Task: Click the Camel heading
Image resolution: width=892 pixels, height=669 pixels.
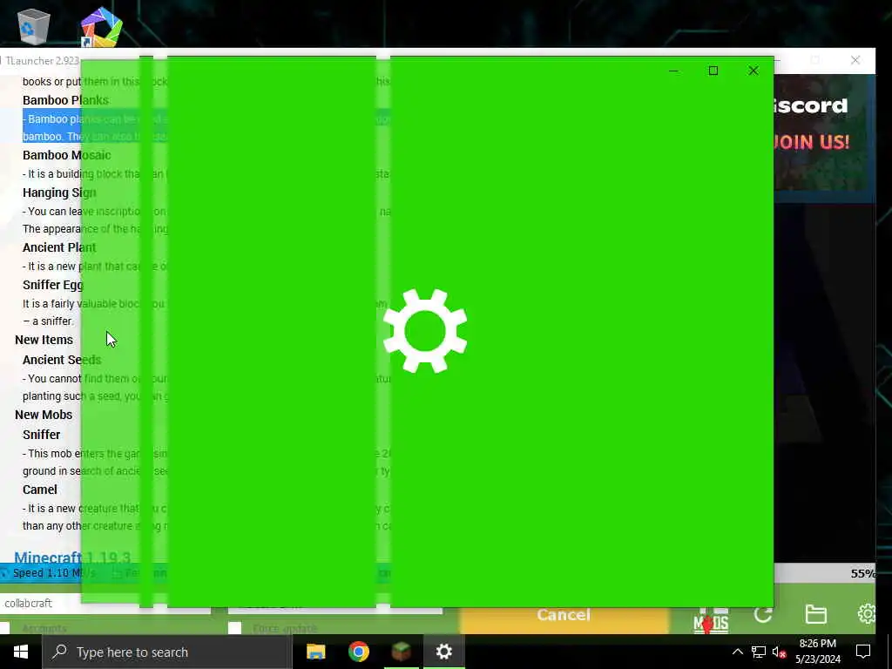Action: pos(40,490)
